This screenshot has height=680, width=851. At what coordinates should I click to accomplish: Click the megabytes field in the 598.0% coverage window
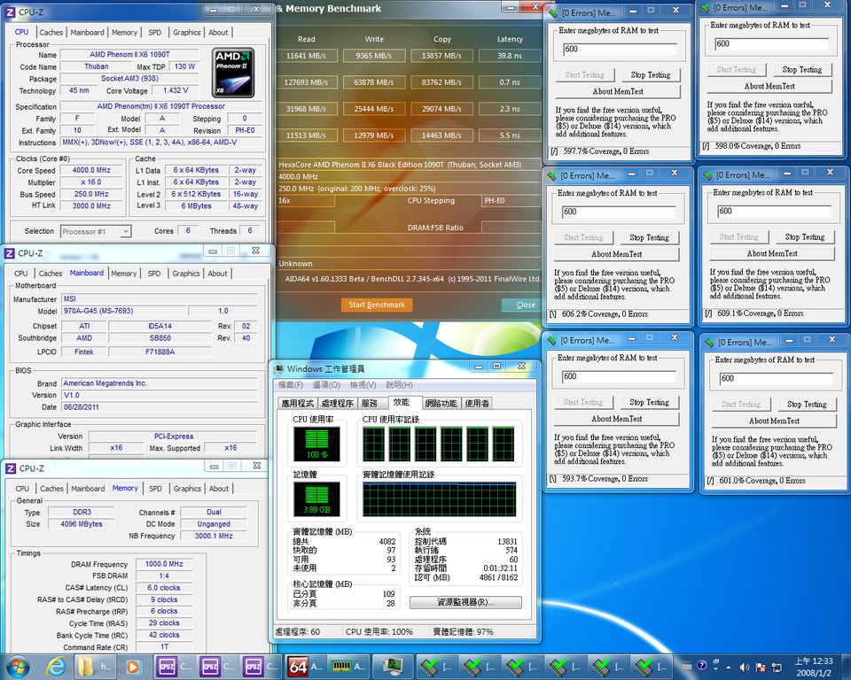click(x=771, y=44)
